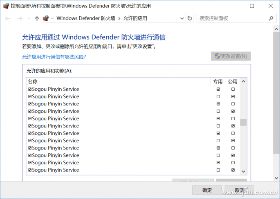Go back using the back arrow

[8, 18]
